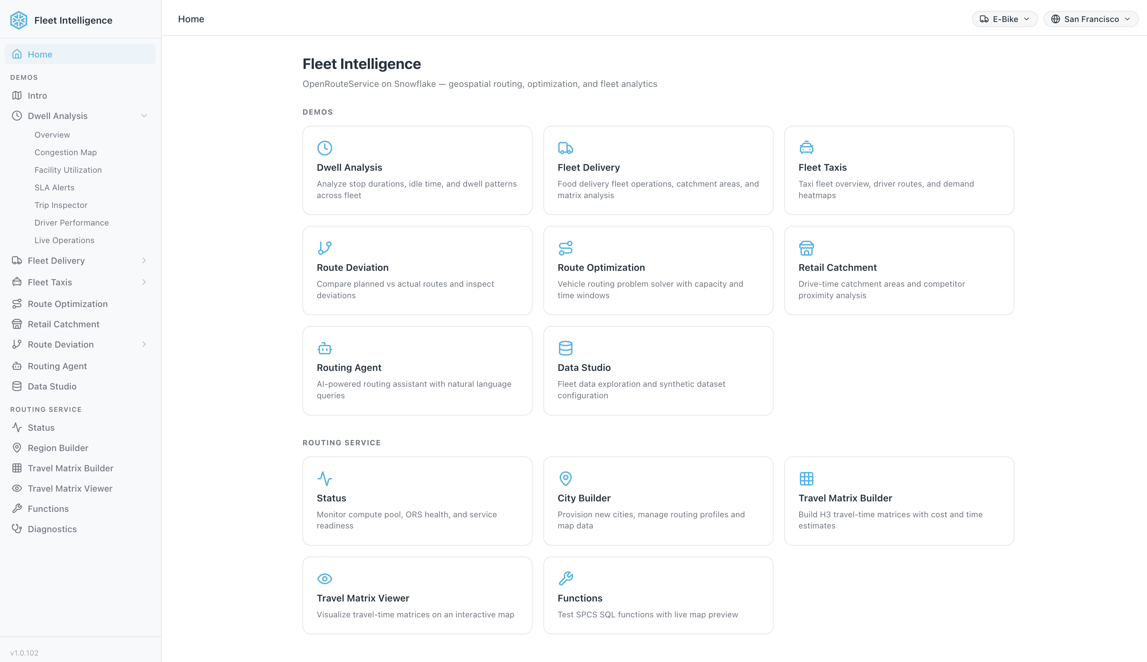1147x662 pixels.
Task: Open SLA Alerts under Dwell Analysis
Action: pos(54,187)
